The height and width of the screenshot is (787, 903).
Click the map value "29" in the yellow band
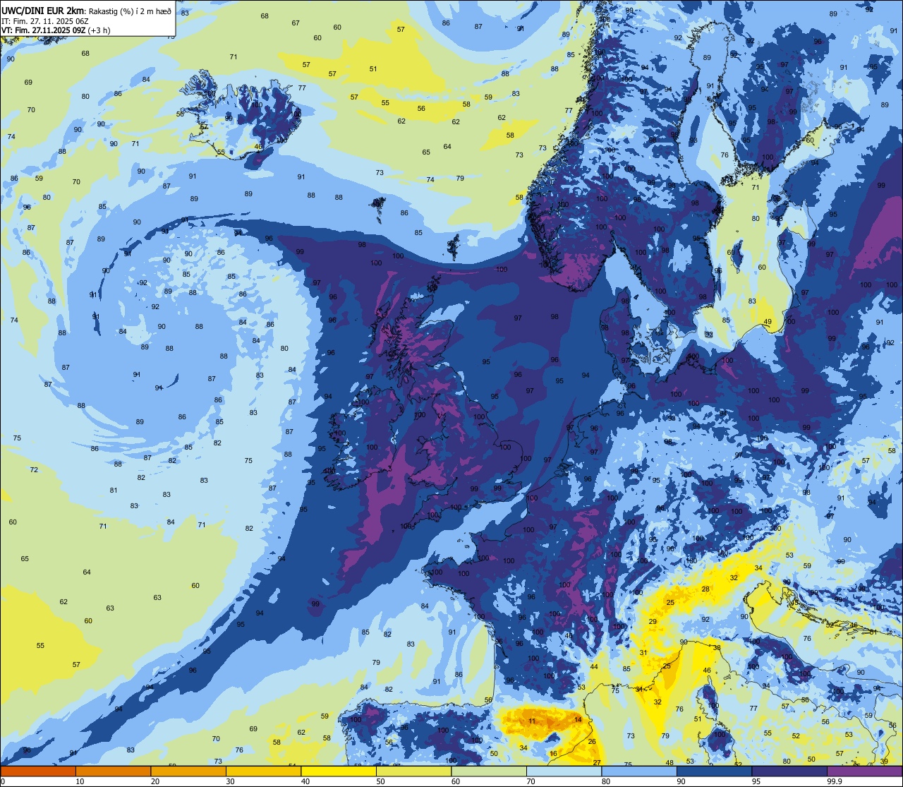pyautogui.click(x=653, y=622)
